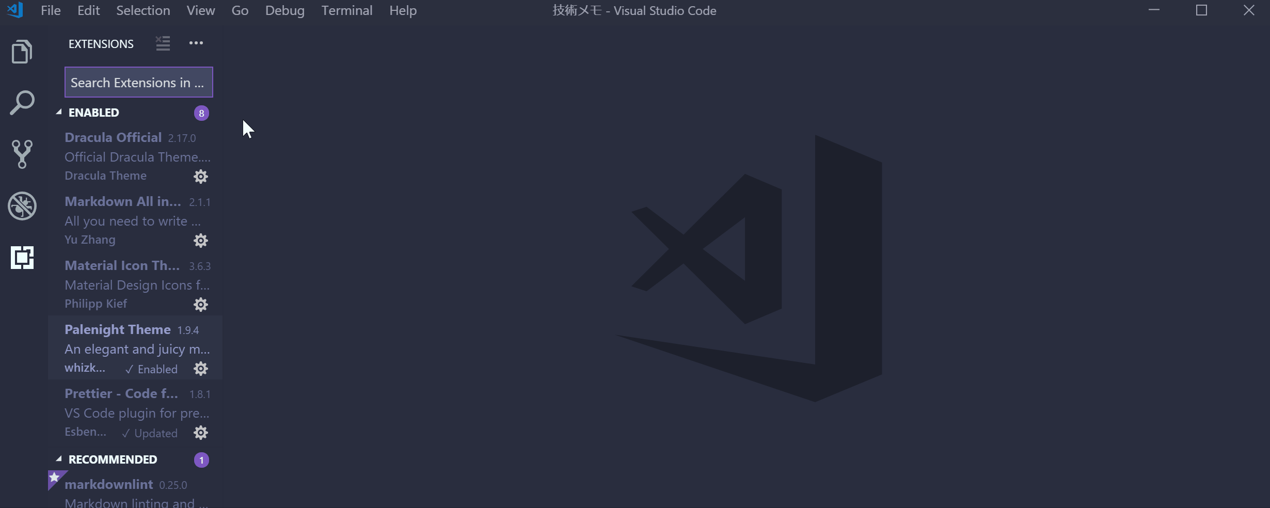Open the Debug view in activity bar
The image size is (1270, 508).
pyautogui.click(x=22, y=206)
